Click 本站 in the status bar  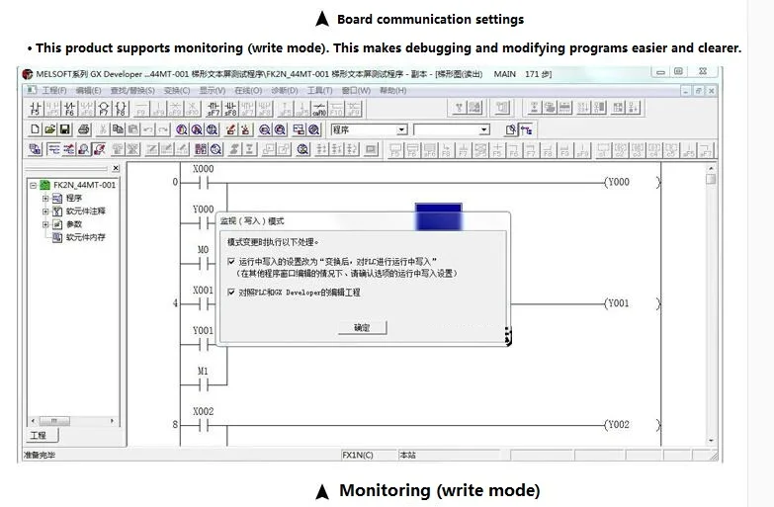(407, 455)
